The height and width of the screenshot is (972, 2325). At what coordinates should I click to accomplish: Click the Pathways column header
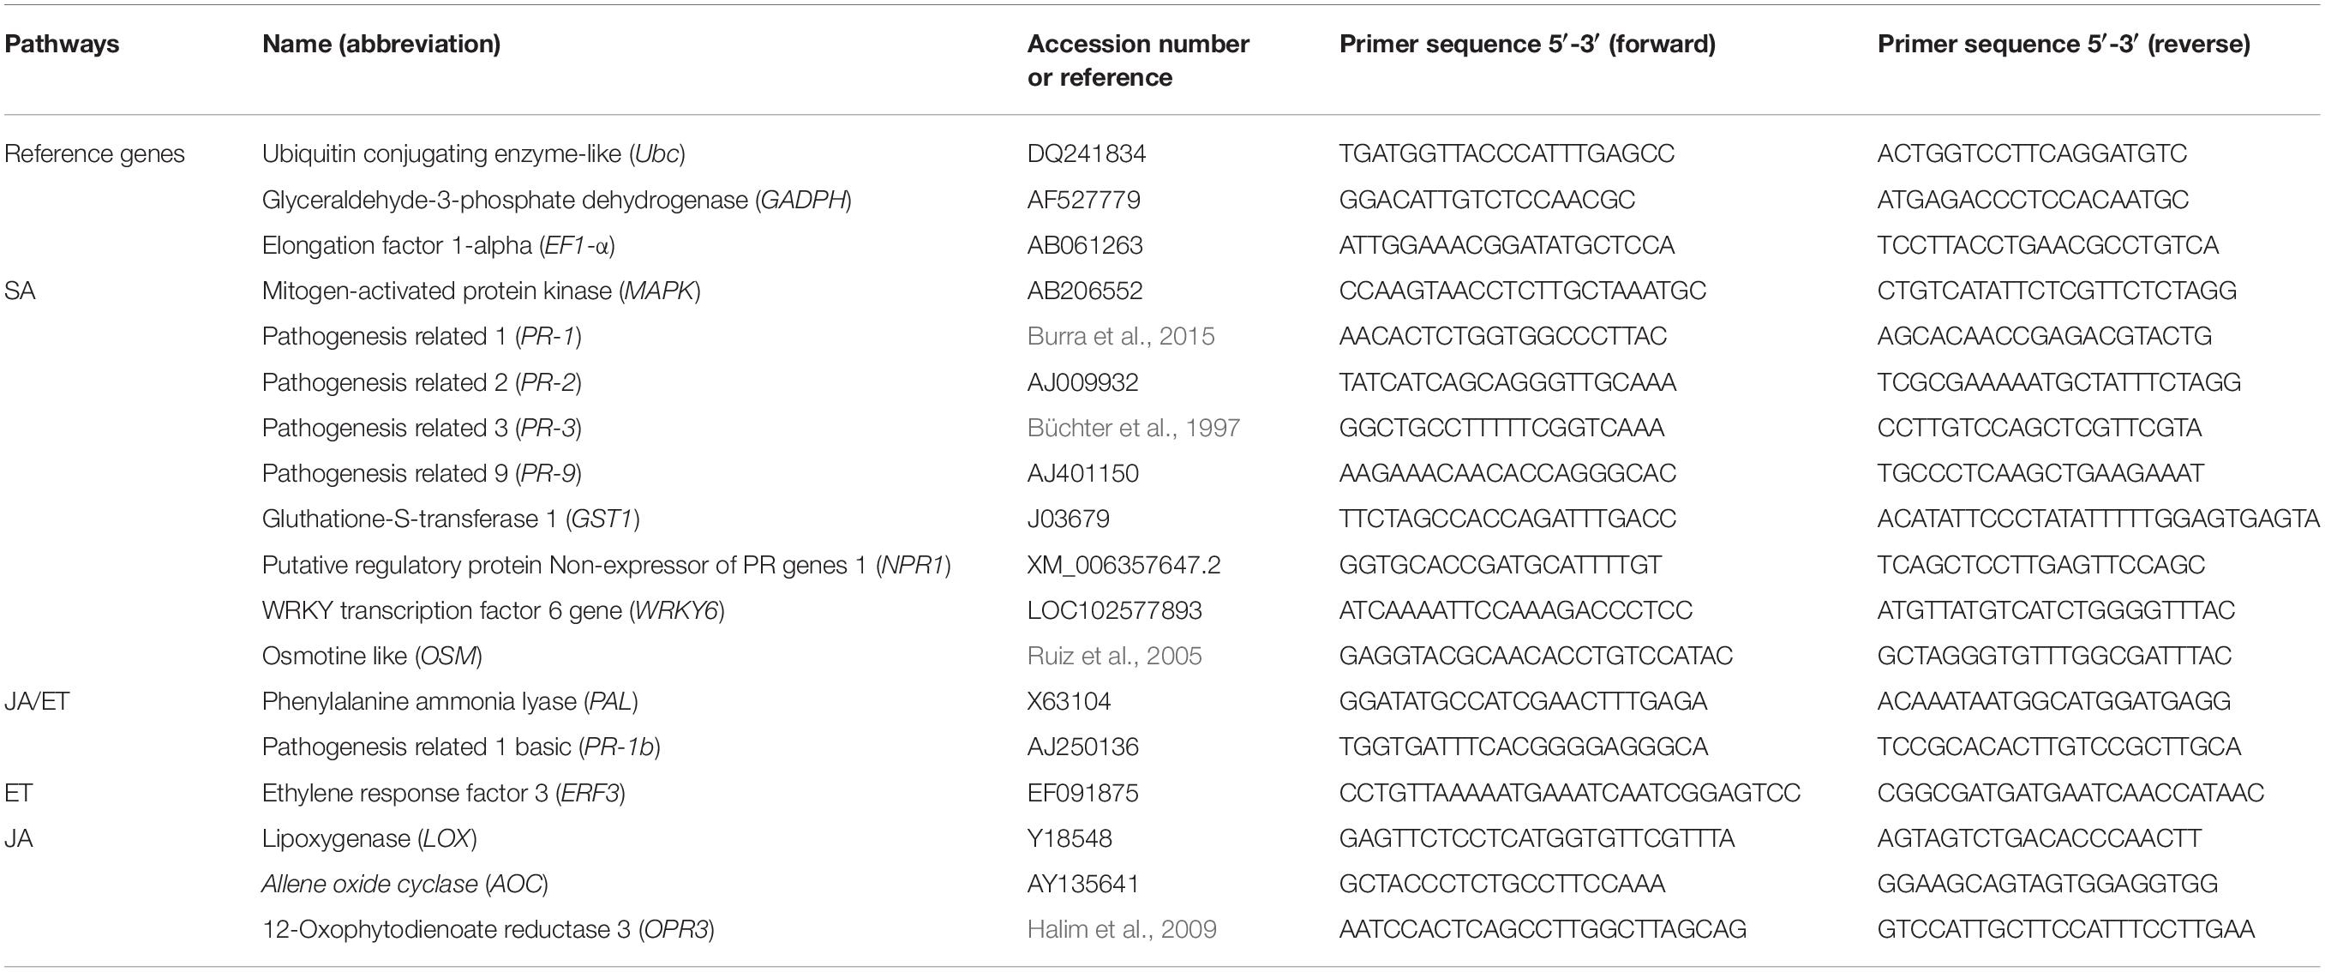[62, 45]
